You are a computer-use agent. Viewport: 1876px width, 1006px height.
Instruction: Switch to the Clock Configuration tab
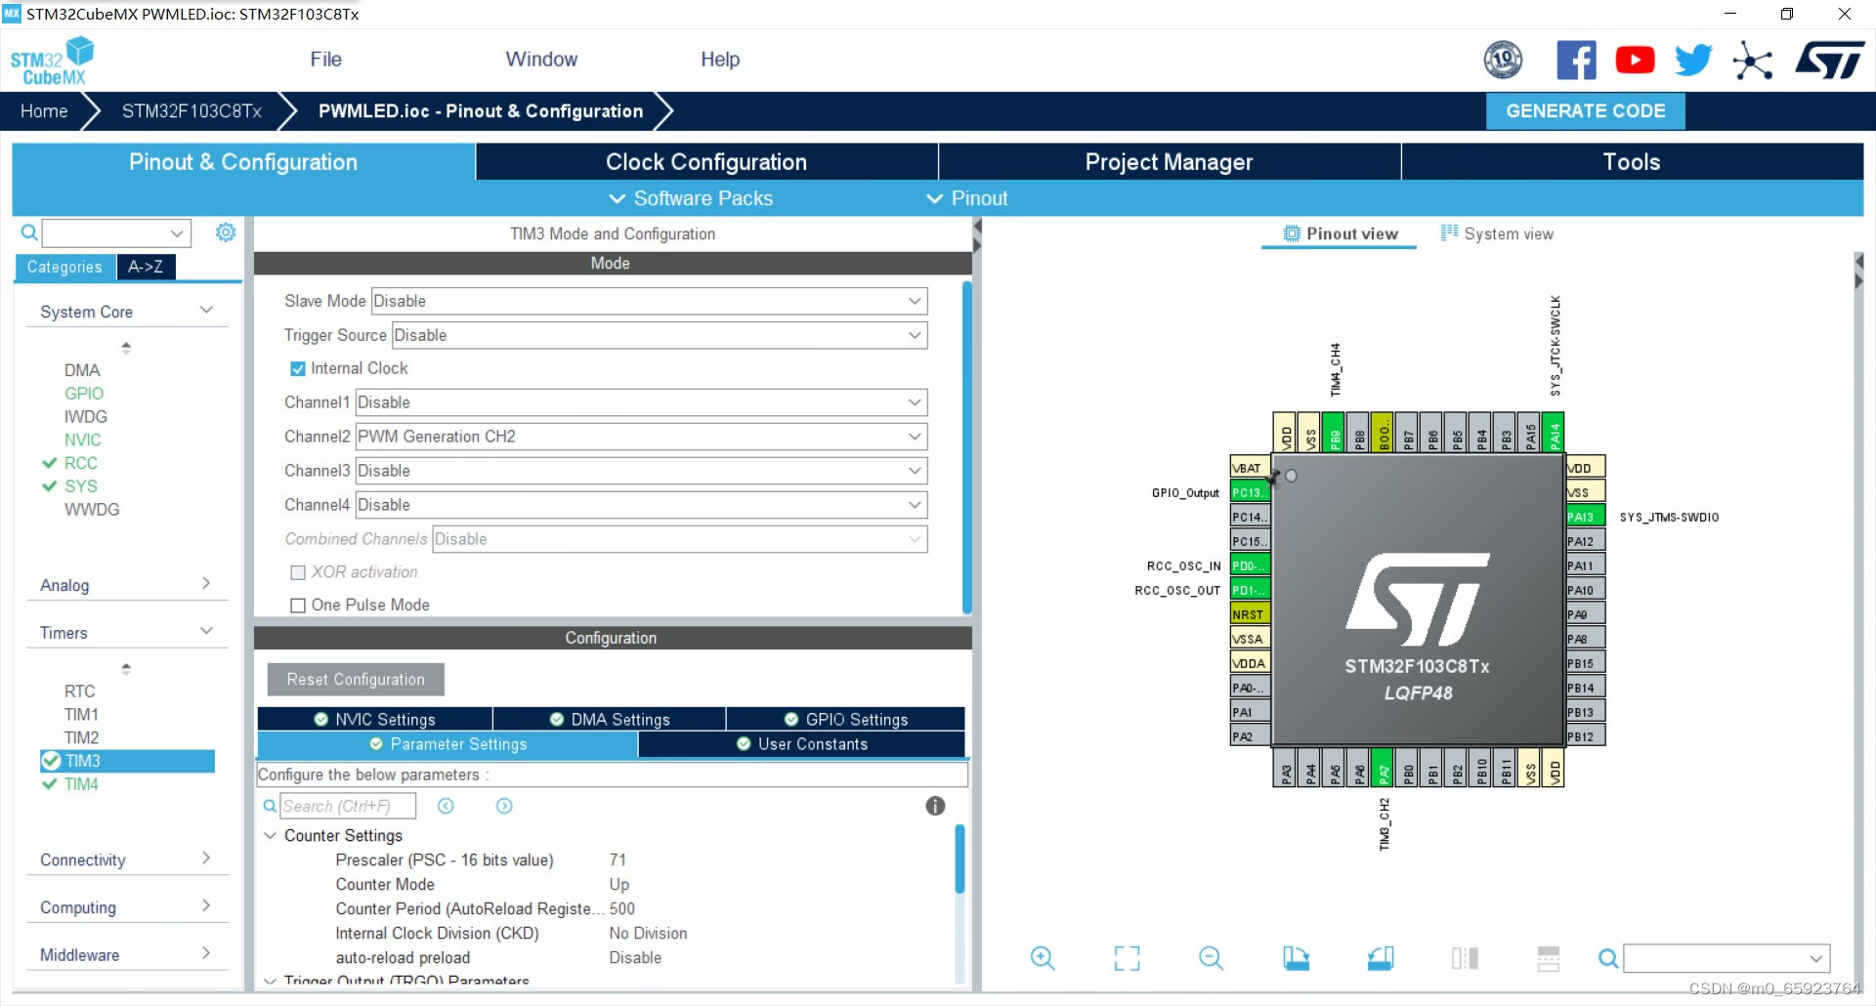(x=706, y=162)
